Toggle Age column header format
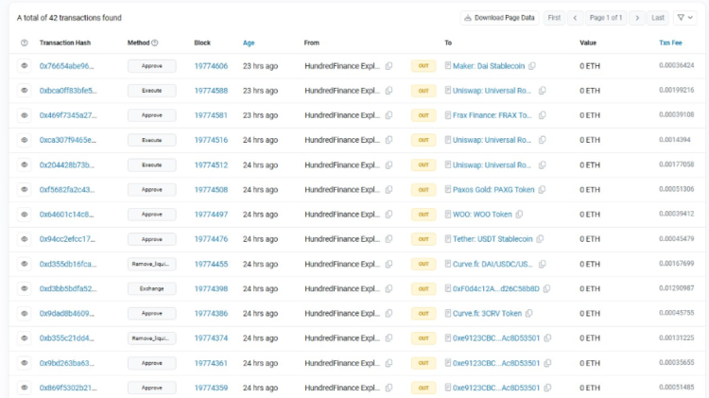This screenshot has width=709, height=398. pyautogui.click(x=249, y=43)
